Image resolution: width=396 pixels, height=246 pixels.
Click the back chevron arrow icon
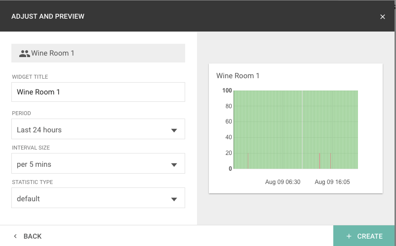(x=15, y=236)
